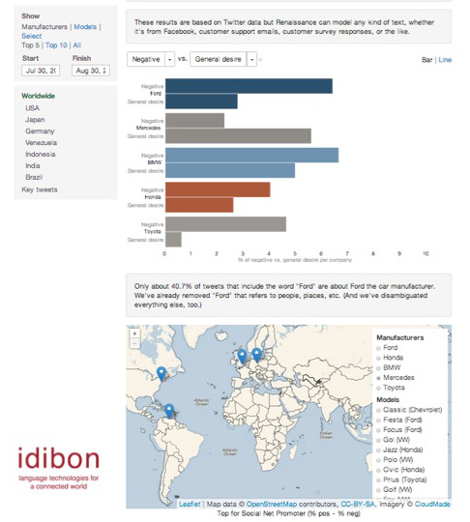Select Japan in the region list
Screen dimensions: 470x522
click(x=35, y=120)
